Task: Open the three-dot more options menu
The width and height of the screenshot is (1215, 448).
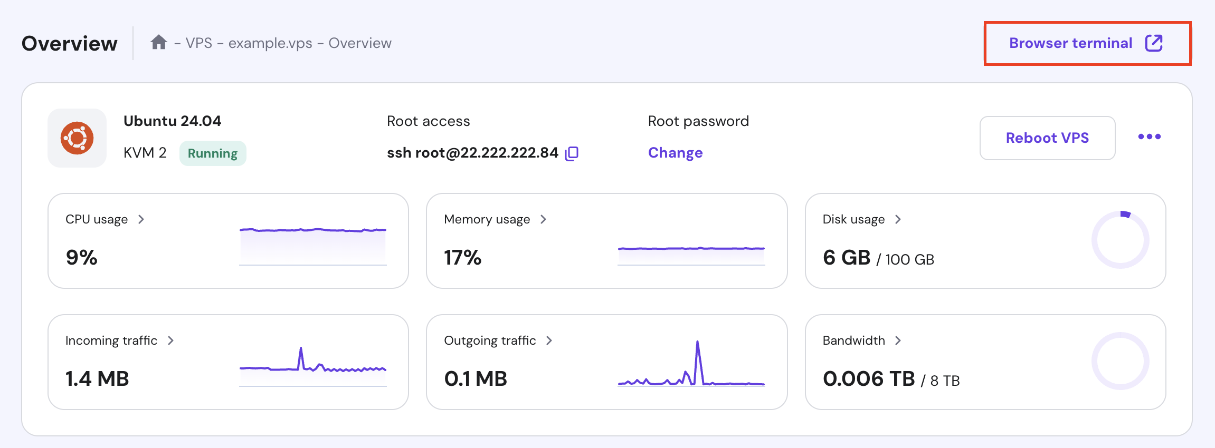Action: point(1149,137)
